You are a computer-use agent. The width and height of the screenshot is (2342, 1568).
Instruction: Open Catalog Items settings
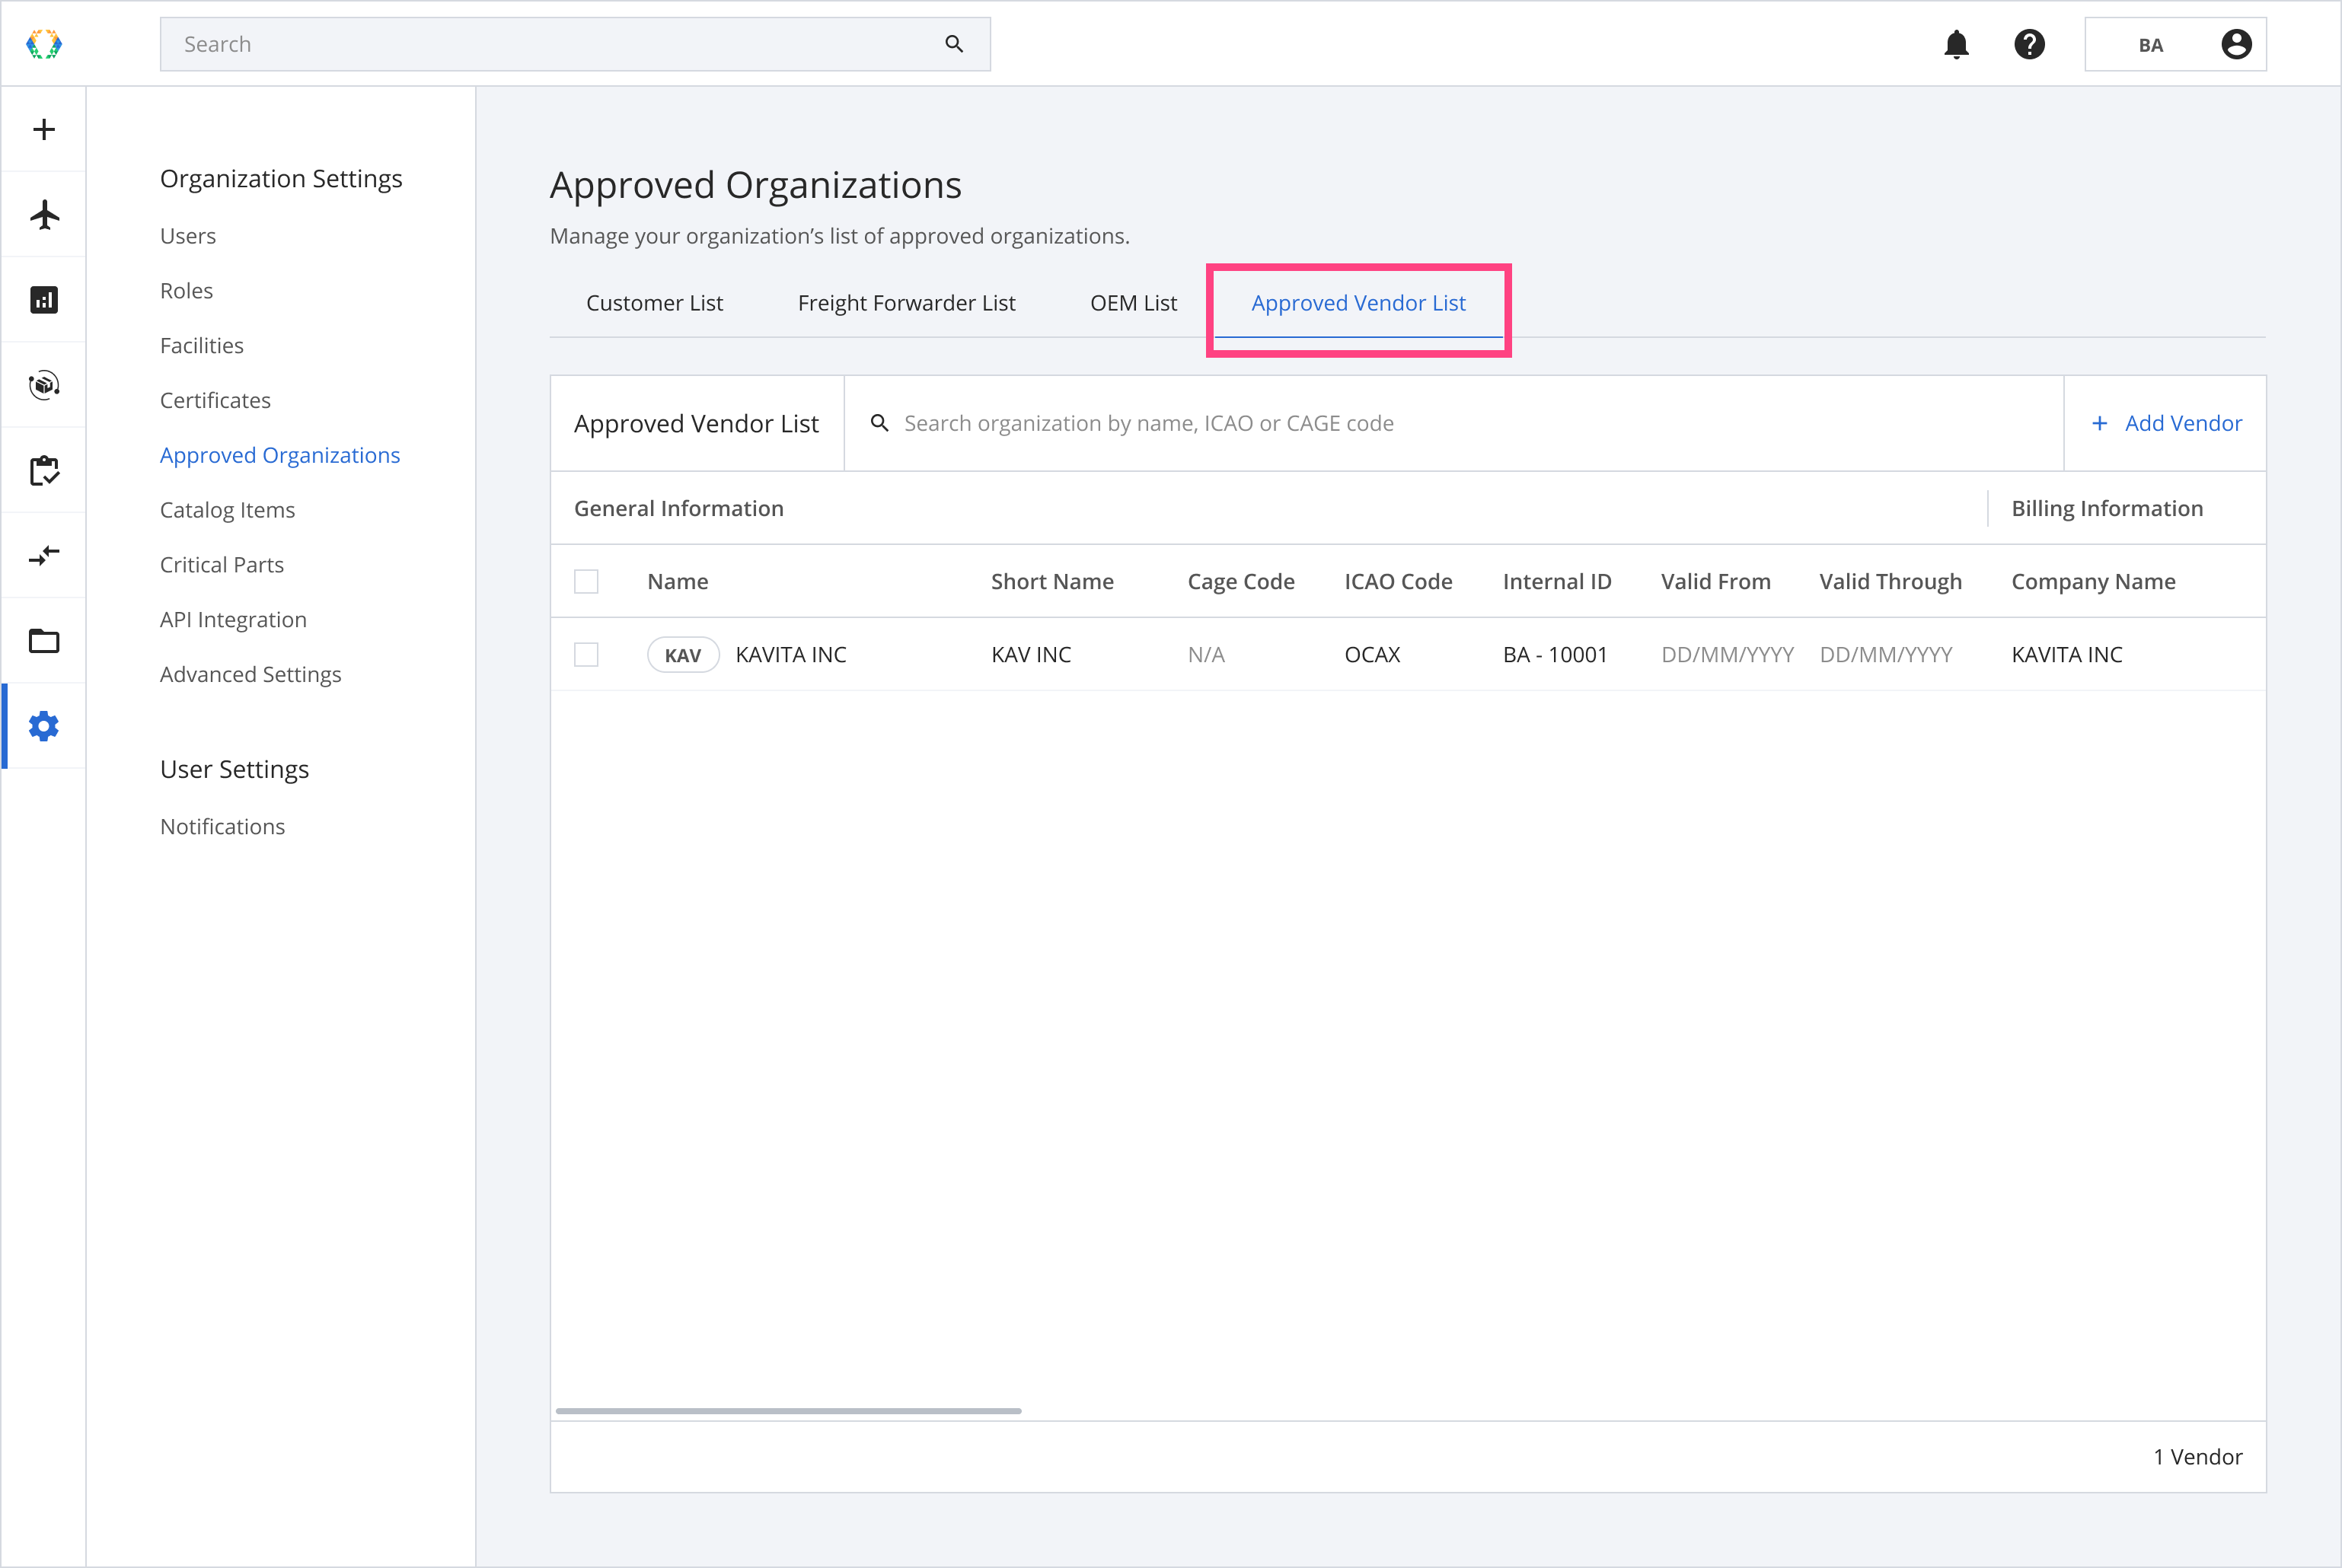(x=227, y=510)
